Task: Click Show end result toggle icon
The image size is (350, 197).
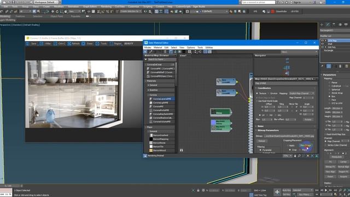Action: click(x=329, y=66)
